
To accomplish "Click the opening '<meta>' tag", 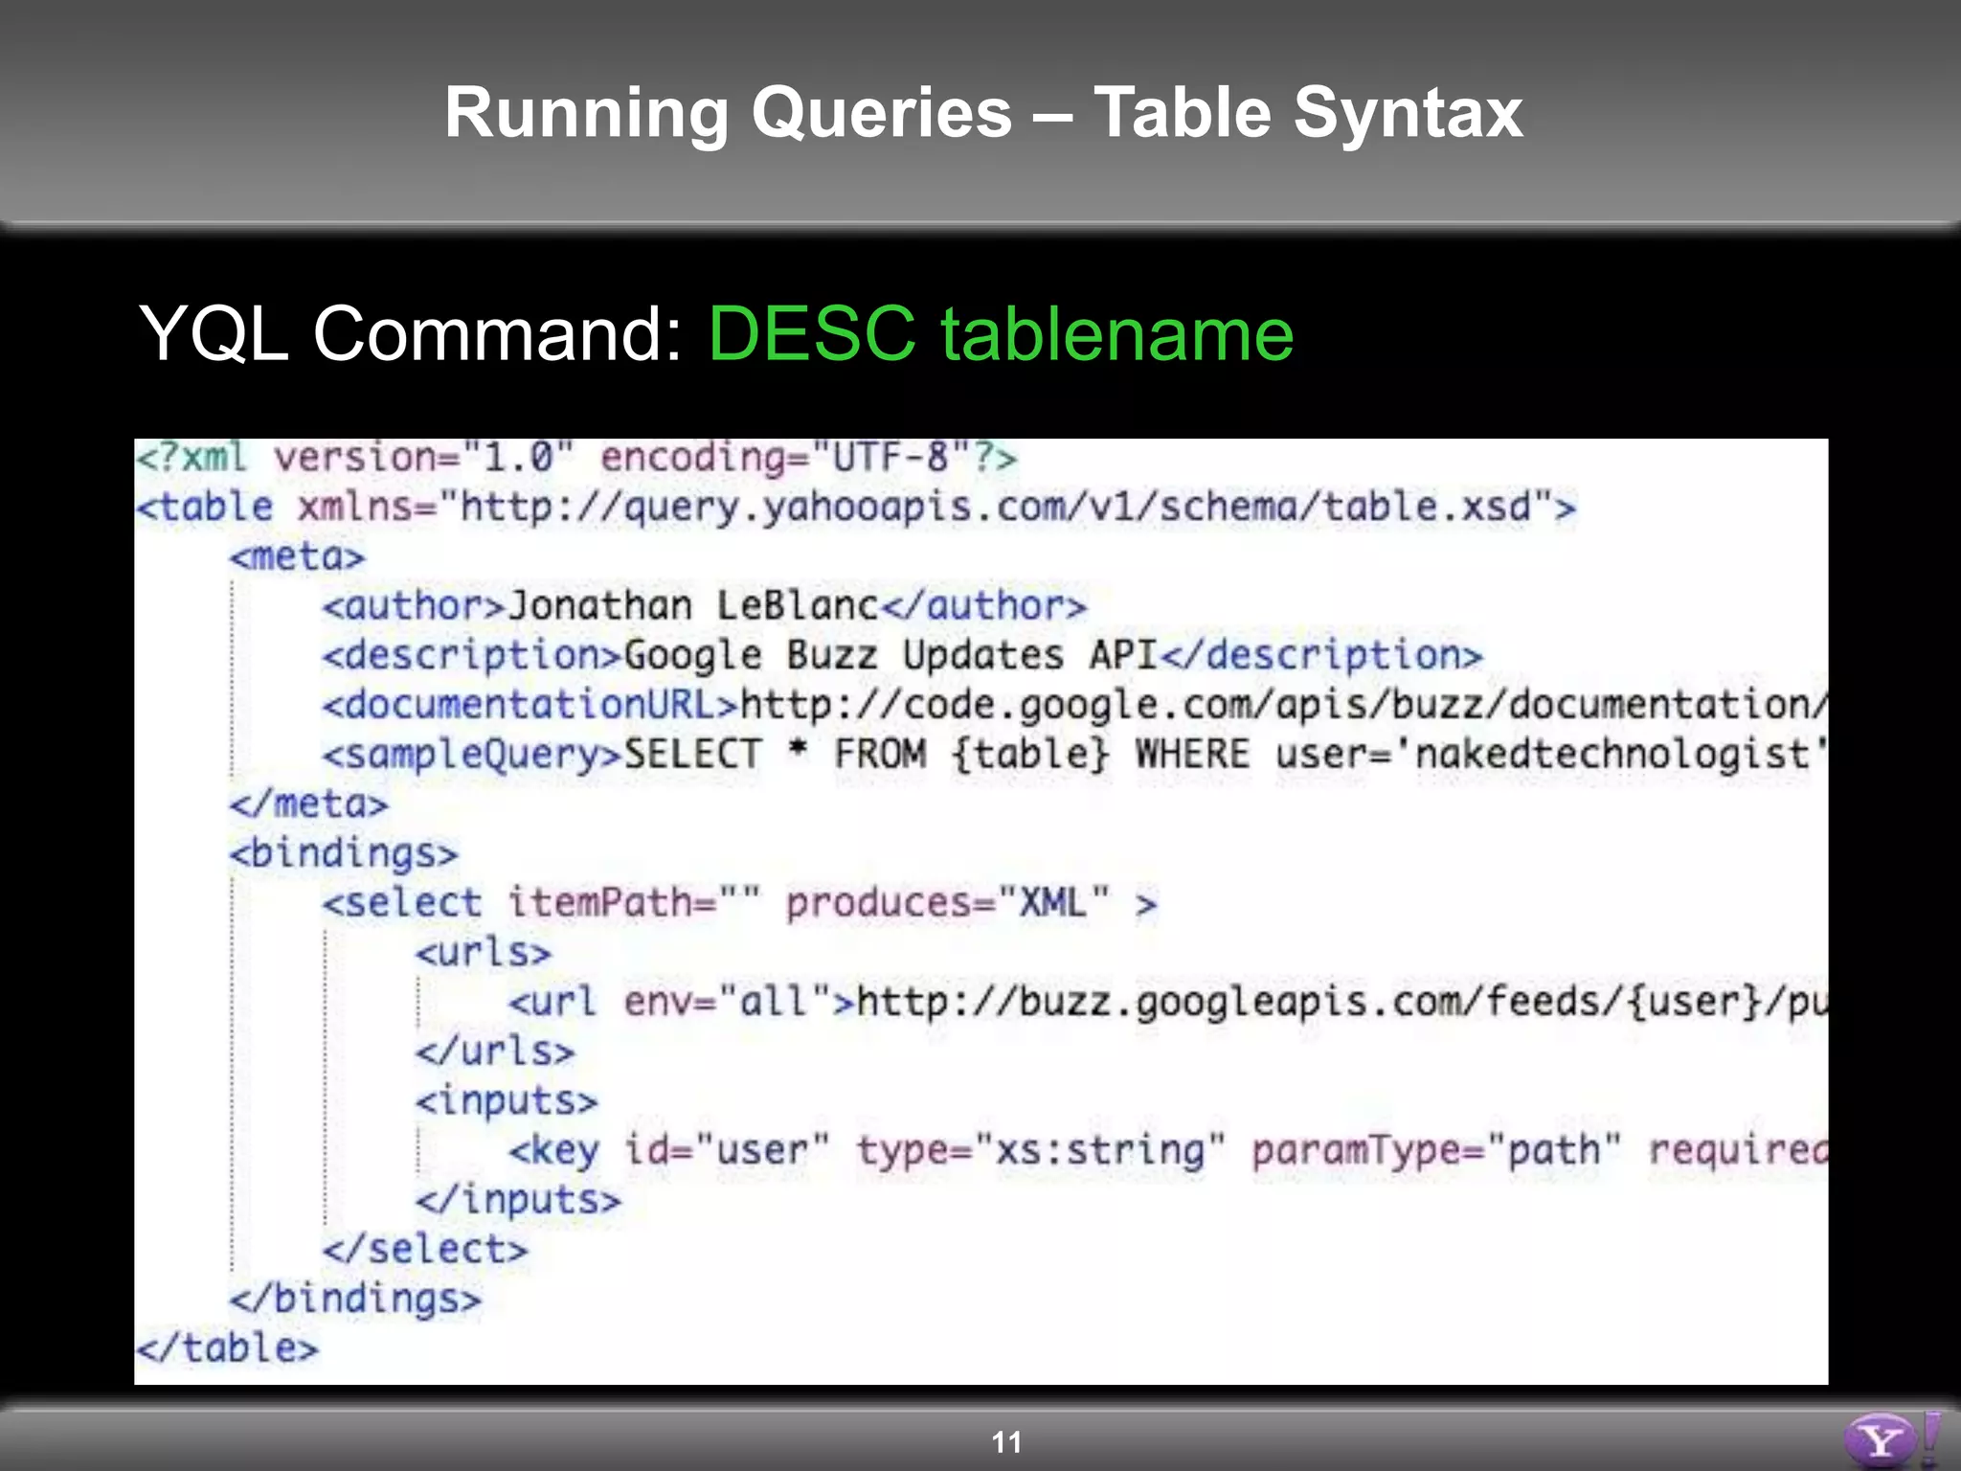I will point(298,556).
